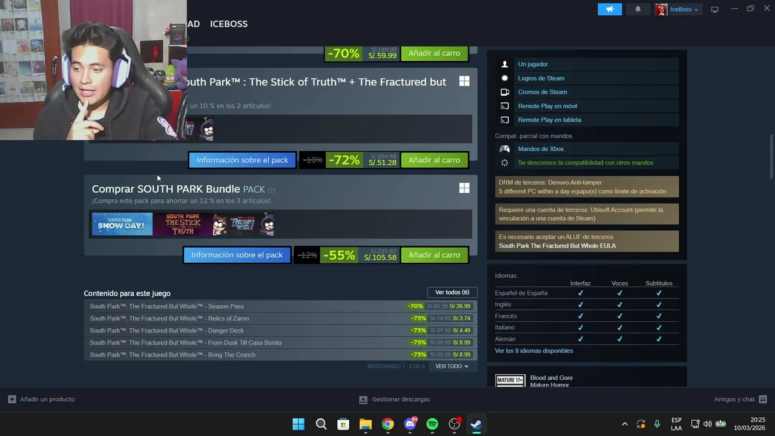Click Ver todos (6) button
Image resolution: width=775 pixels, height=436 pixels.
tap(452, 292)
